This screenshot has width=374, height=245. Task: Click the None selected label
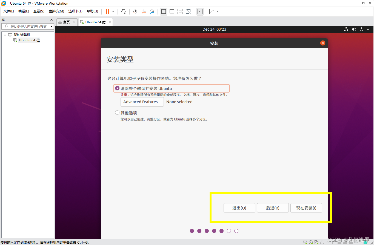(179, 102)
